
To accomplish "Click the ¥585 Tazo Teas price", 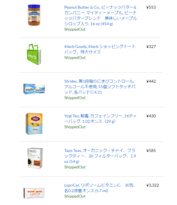I will pos(151,151).
